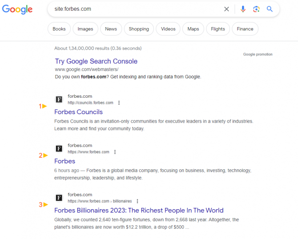Image resolution: width=298 pixels, height=239 pixels.
Task: Click the Forbes favicon beside councils.forbes.com
Action: point(59,99)
